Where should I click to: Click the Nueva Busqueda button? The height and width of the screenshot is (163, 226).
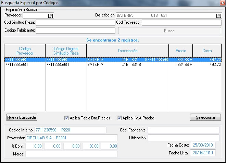tap(22, 117)
